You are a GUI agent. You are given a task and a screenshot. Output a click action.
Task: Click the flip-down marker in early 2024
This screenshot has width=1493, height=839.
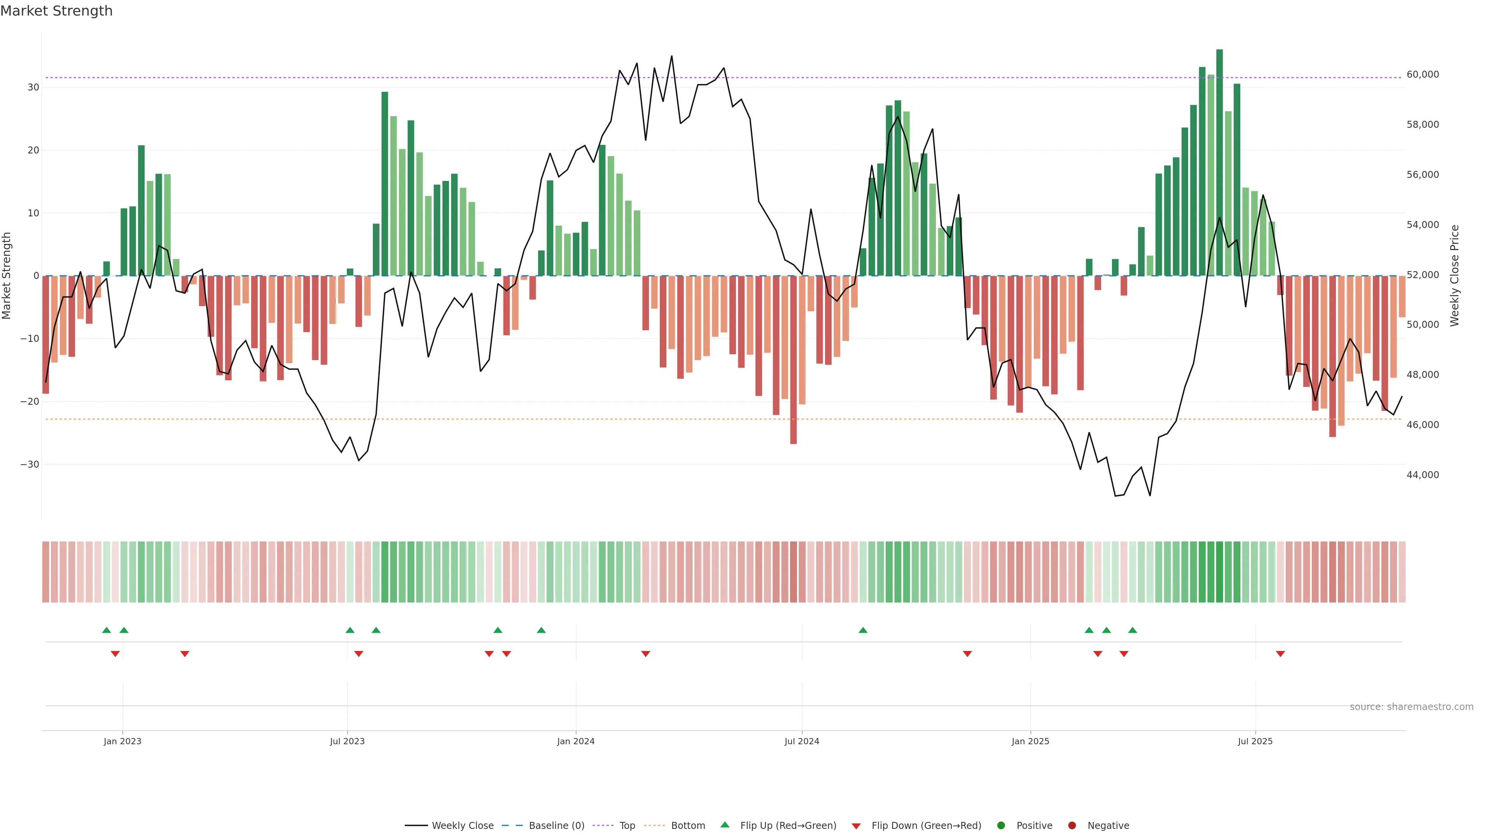coord(646,654)
